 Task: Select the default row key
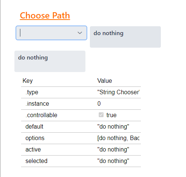(x=34, y=127)
